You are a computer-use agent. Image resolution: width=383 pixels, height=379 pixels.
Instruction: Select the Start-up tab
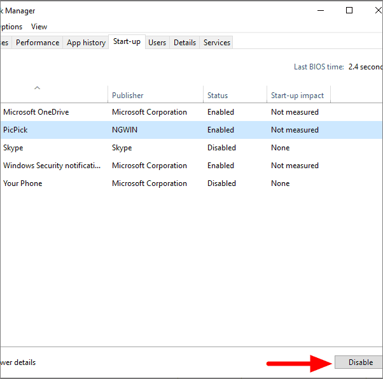127,41
